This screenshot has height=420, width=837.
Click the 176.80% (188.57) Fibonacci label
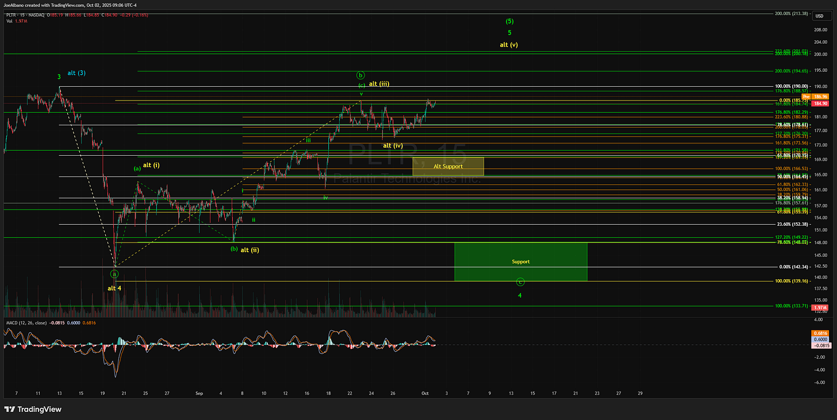coord(792,91)
